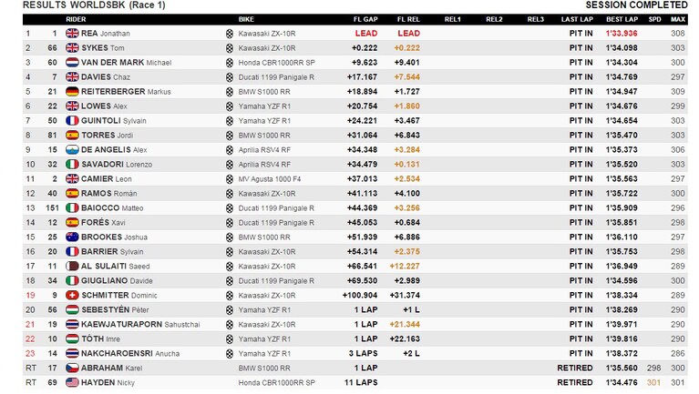Click the San Marino flag beside DE ANGELIS
The width and height of the screenshot is (699, 394).
pyautogui.click(x=72, y=149)
